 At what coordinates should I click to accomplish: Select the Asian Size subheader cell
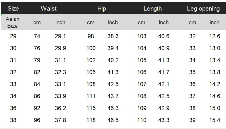coord(13,22)
